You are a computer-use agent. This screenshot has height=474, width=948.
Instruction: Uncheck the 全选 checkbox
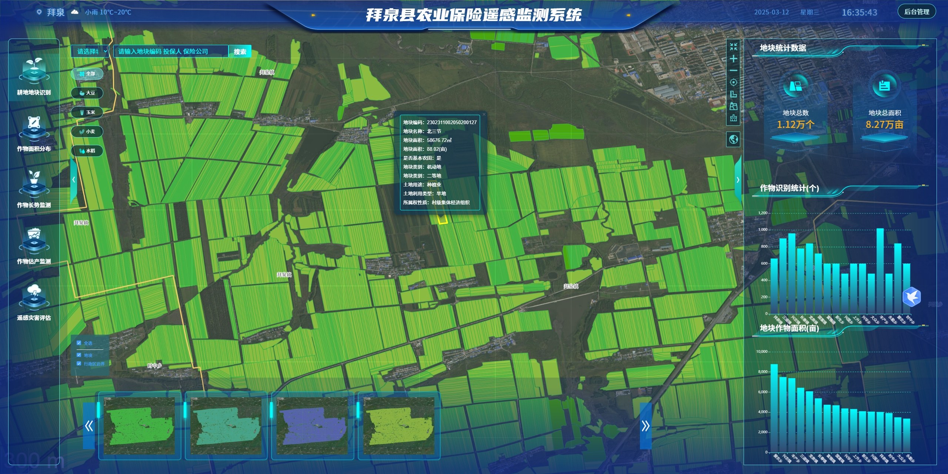click(x=79, y=343)
